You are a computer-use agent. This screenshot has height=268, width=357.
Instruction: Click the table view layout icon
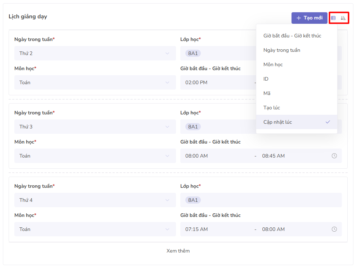point(333,18)
